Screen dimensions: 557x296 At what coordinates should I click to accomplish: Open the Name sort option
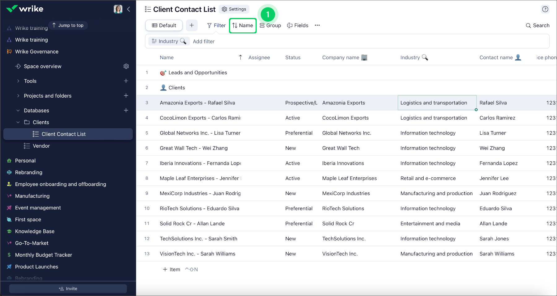click(243, 25)
